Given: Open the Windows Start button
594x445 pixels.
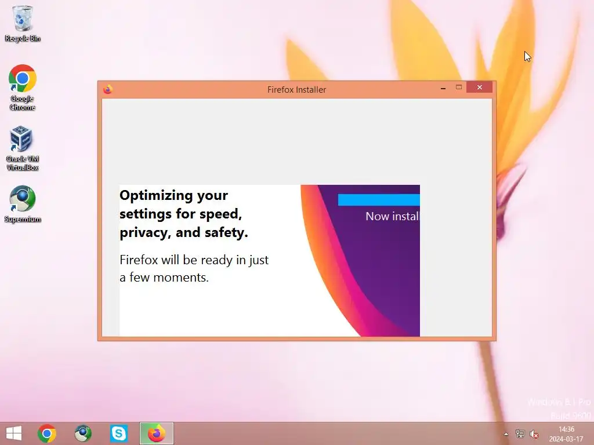Looking at the screenshot, I should tap(14, 433).
